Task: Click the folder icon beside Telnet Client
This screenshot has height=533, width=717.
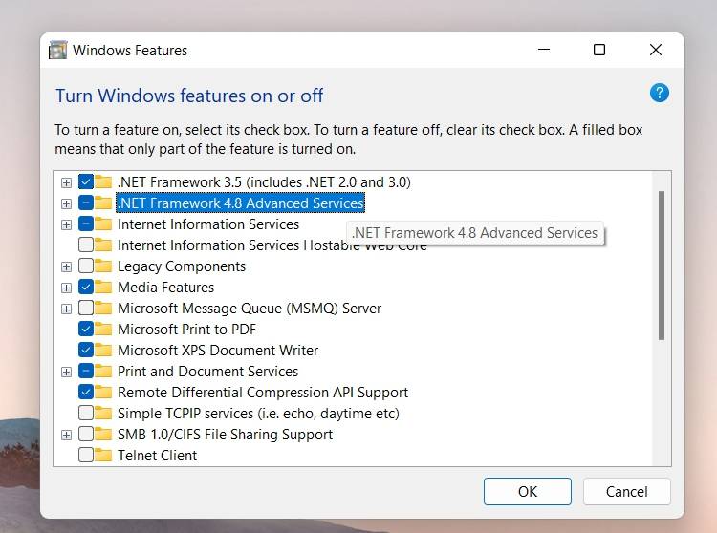Action: click(x=103, y=456)
